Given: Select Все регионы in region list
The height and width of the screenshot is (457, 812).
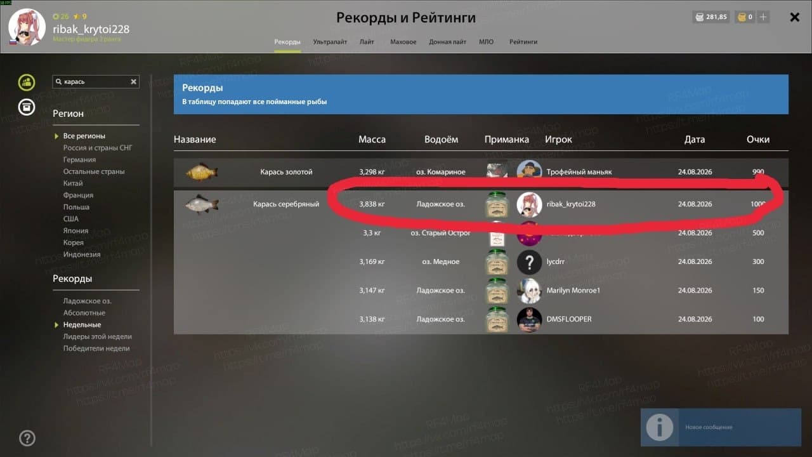Looking at the screenshot, I should tap(84, 136).
